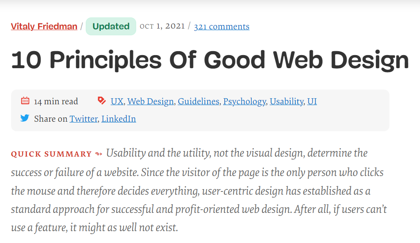Open the 321 comments link
420x243 pixels.
pos(222,27)
